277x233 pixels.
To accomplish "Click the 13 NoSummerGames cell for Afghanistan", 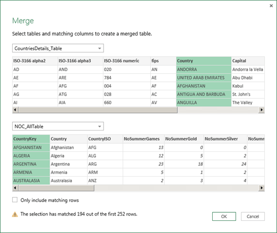I will tap(143, 148).
